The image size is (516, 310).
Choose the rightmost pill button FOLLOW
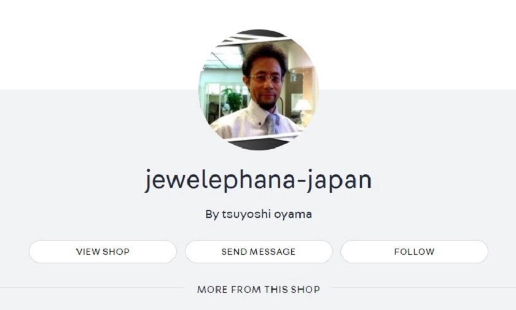[414, 252]
